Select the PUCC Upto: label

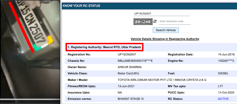(176, 93)
